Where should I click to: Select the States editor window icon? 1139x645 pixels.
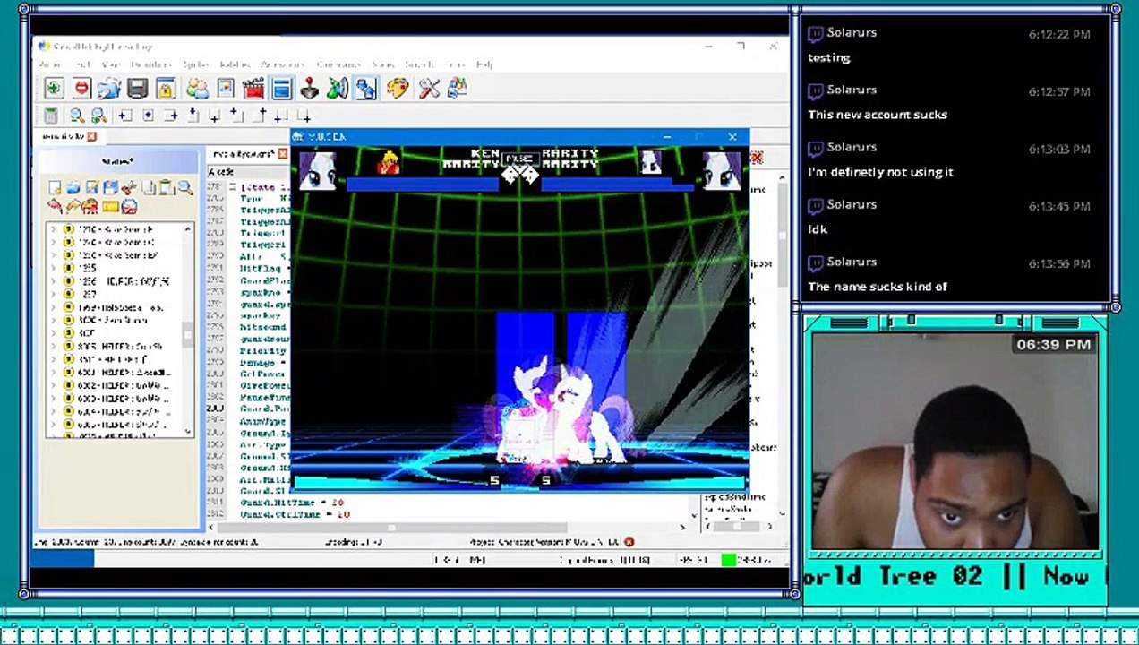point(282,88)
